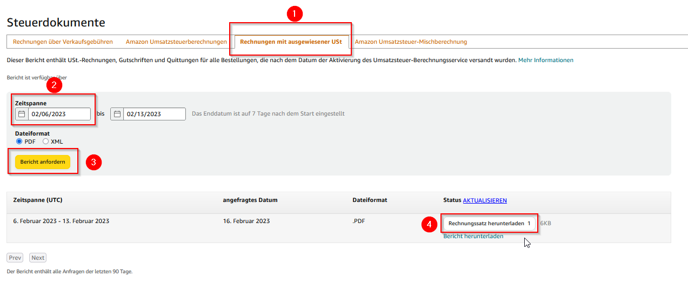688x283 pixels.
Task: Switch to Rechnungen über Verkaufsgebühren tab
Action: [63, 42]
